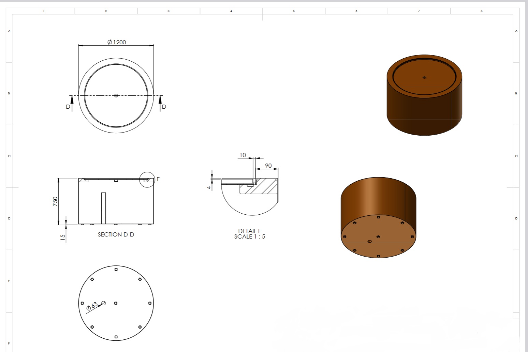Select the center hole in top plan view

[x=116, y=96]
